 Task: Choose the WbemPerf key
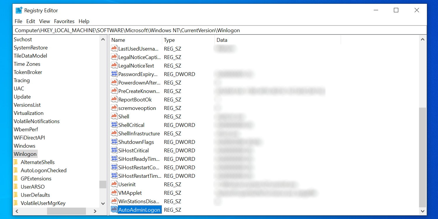point(26,130)
